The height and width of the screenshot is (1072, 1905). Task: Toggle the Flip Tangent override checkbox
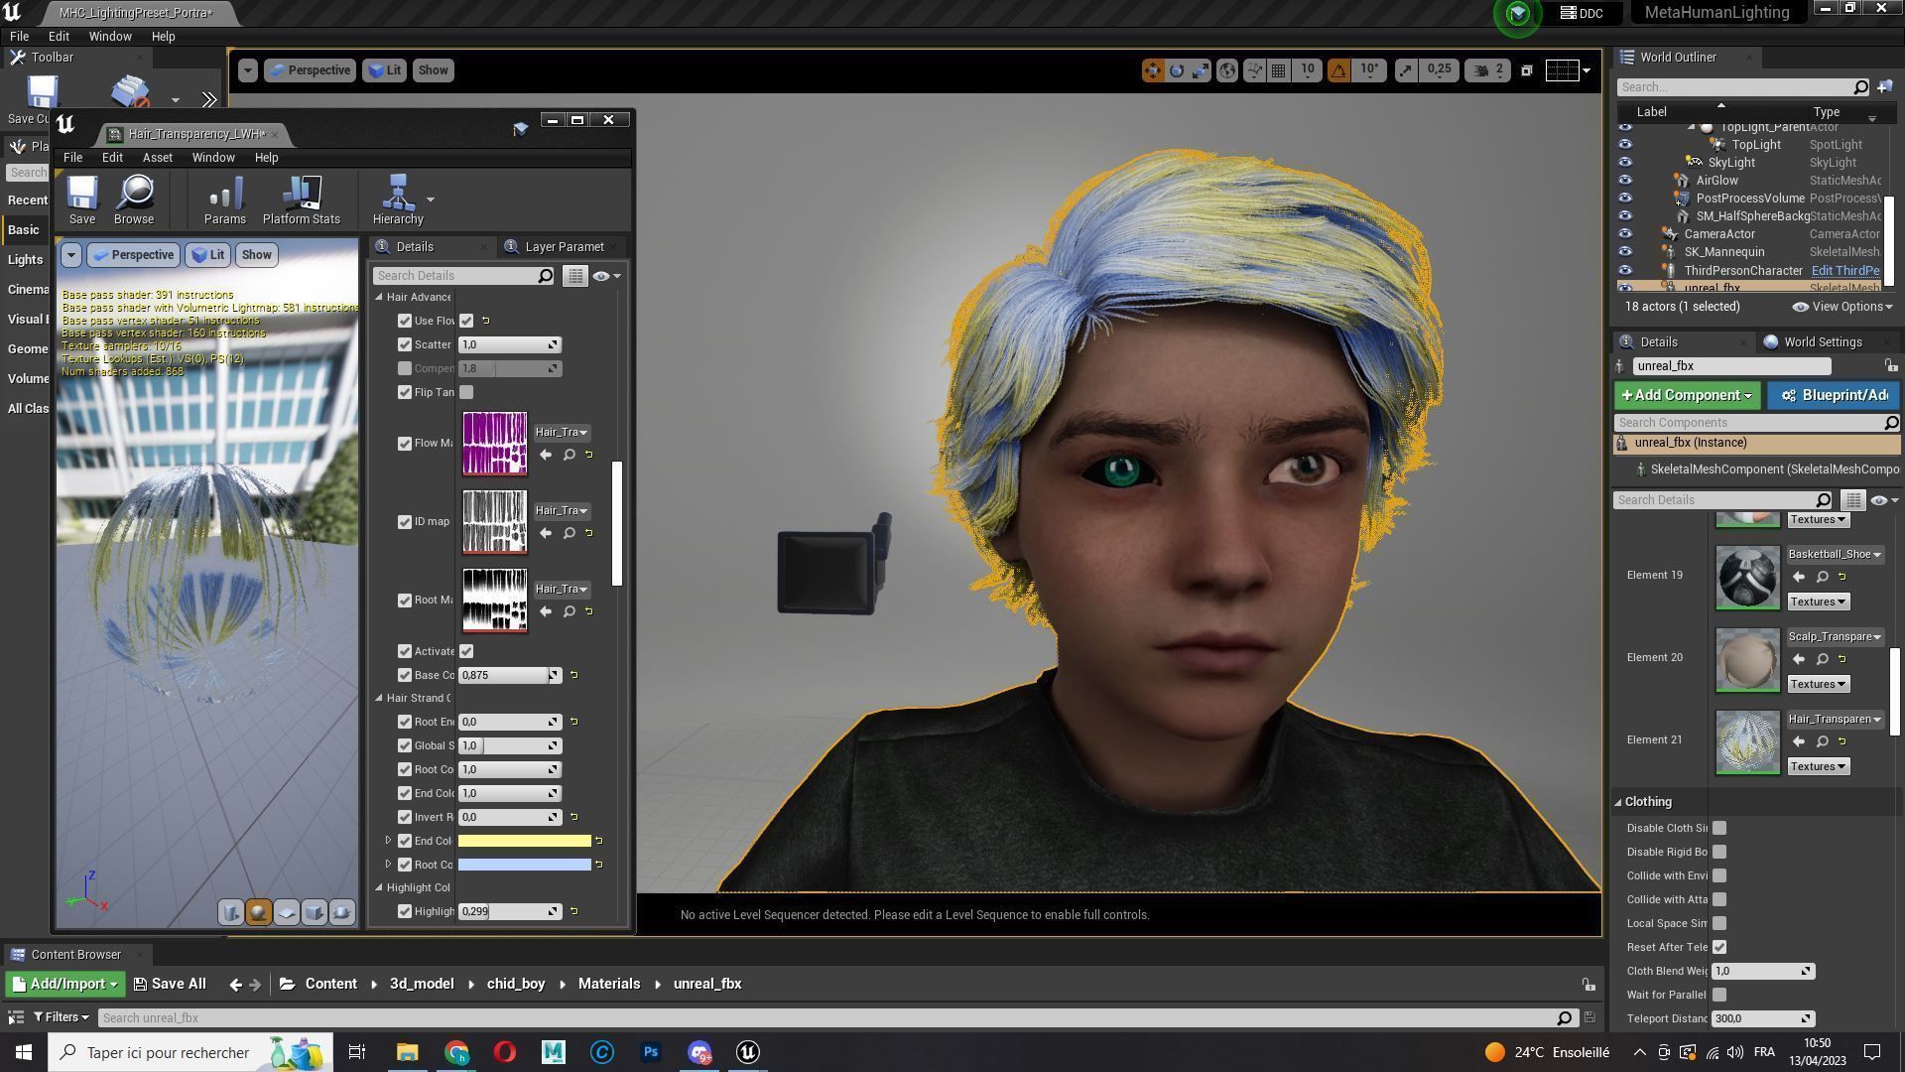pos(405,392)
